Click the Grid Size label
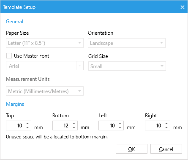This screenshot has width=188, height=160. pos(98,56)
